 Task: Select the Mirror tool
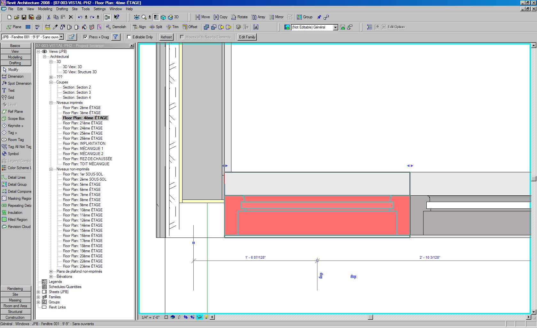point(276,17)
